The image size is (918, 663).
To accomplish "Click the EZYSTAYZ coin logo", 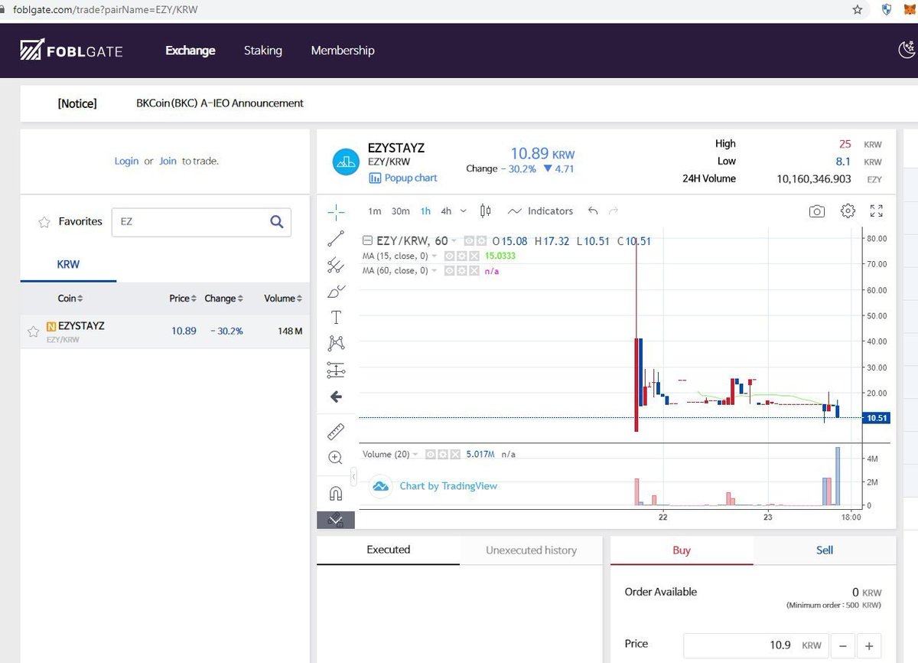I will 347,162.
